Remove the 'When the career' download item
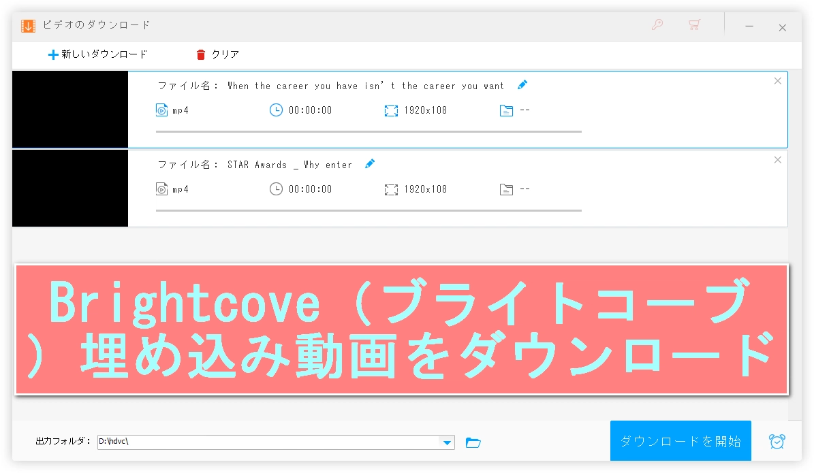The height and width of the screenshot is (473, 814). tap(778, 81)
